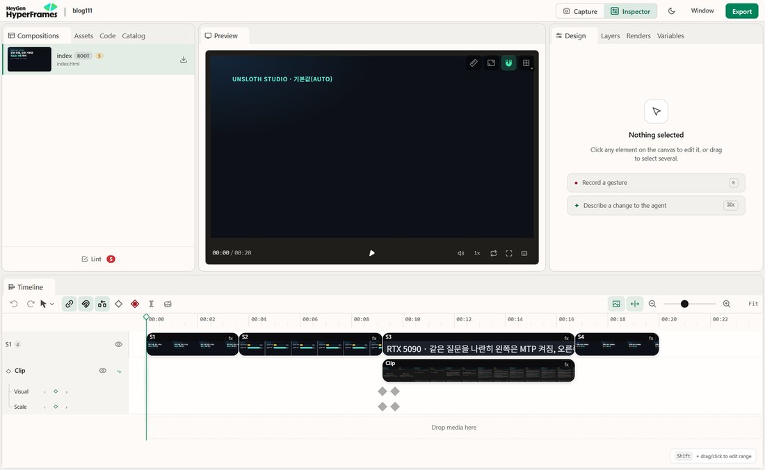Toggle the Visual keyframe diamond
Screen dimensions: 765x470
coord(56,391)
